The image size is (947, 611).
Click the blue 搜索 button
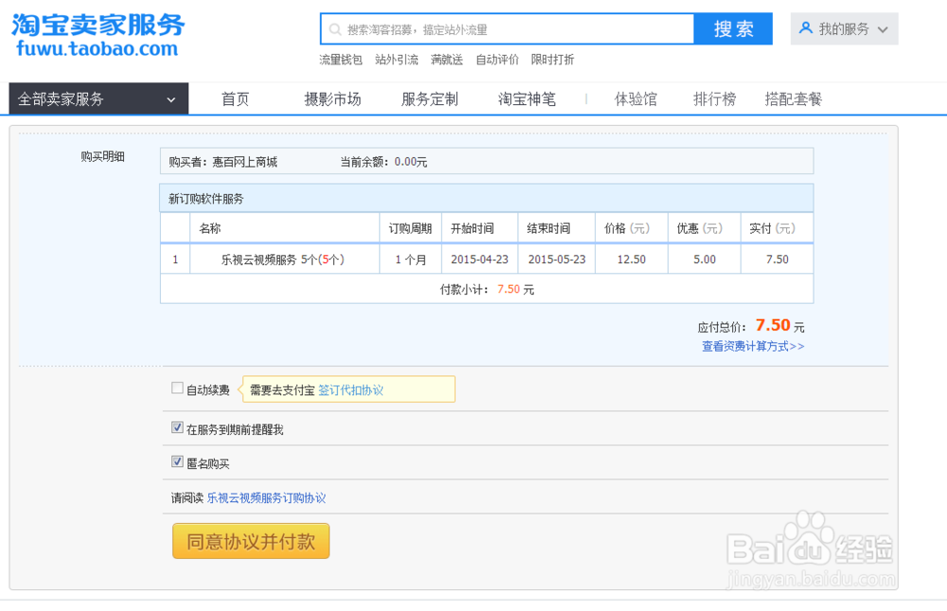pyautogui.click(x=733, y=29)
